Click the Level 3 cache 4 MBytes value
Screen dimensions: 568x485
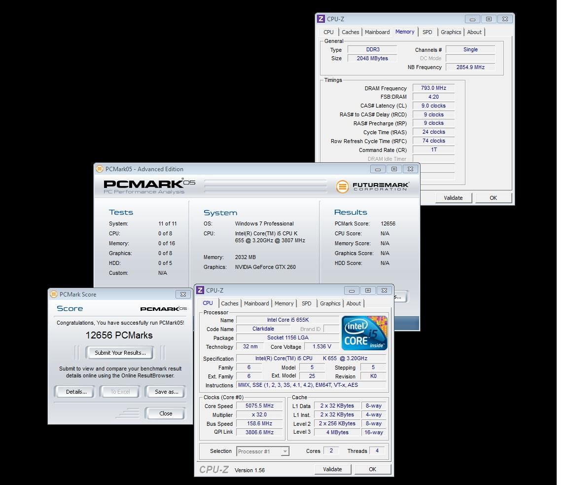(337, 432)
